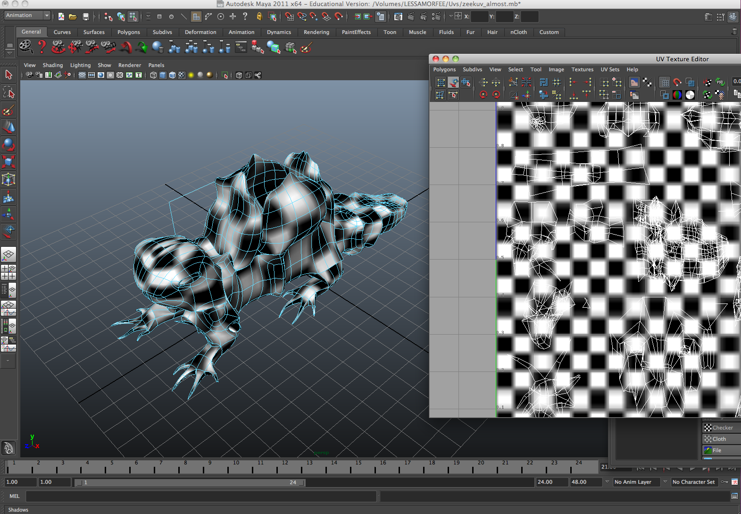Viewport: 741px width, 514px height.
Task: Expand the No Character Set dropdown
Action: pos(693,482)
